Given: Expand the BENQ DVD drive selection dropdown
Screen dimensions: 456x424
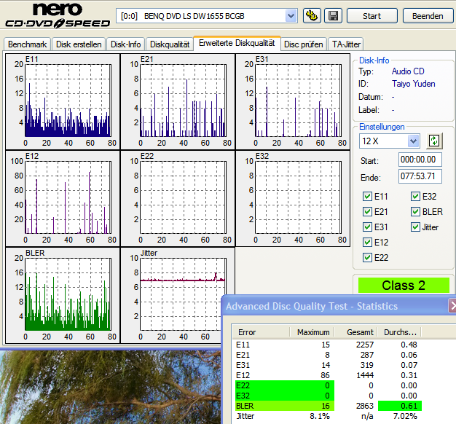Looking at the screenshot, I should [291, 15].
